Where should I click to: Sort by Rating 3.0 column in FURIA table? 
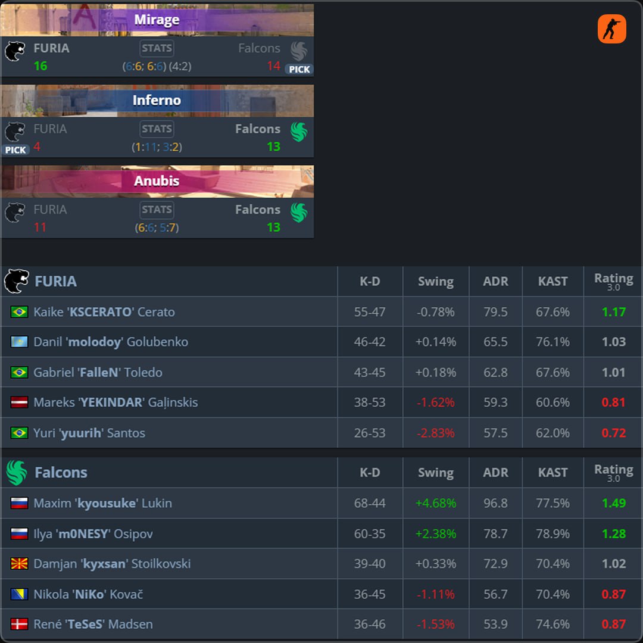(613, 281)
